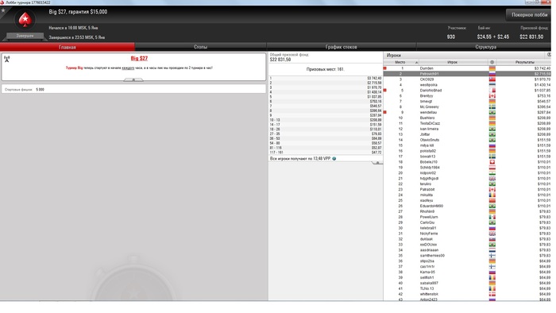Select player mitya kill in the list
The image size is (556, 313).
coord(467,145)
